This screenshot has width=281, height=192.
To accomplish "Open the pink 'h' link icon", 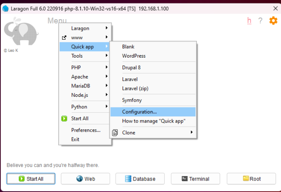I will pos(249,20).
